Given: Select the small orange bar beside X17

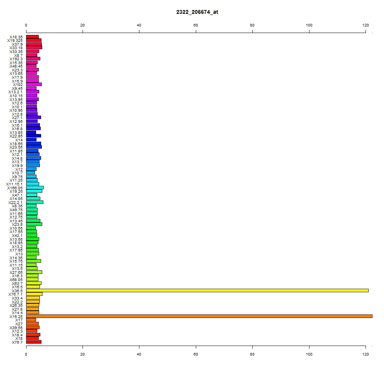Looking at the screenshot, I should point(31,319).
